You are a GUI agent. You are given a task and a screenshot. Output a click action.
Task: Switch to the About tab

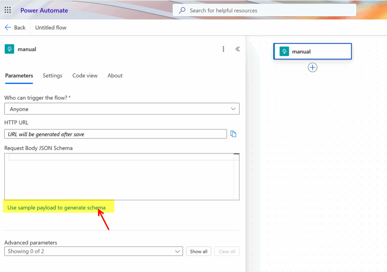(x=115, y=76)
